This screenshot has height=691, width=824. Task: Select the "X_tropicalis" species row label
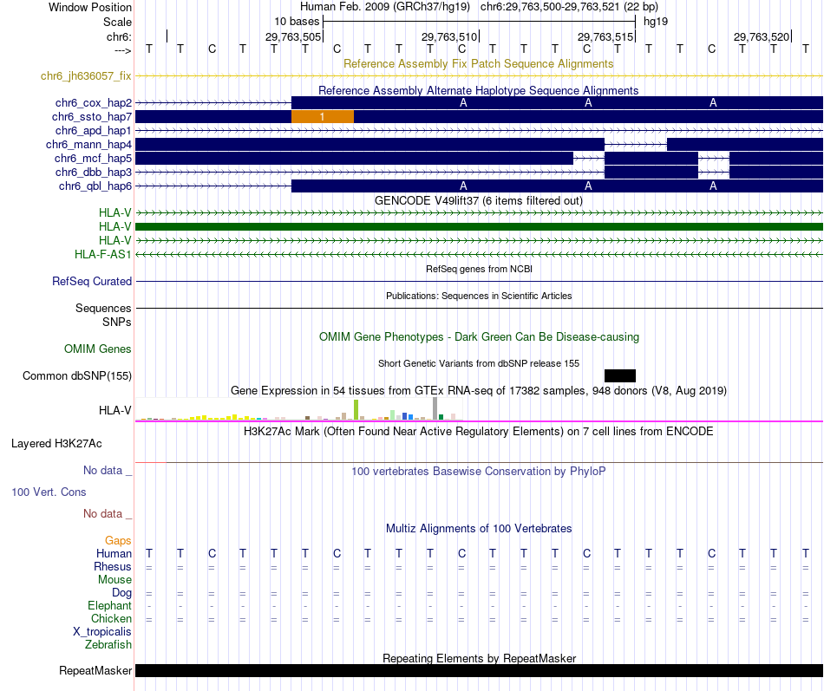point(102,632)
